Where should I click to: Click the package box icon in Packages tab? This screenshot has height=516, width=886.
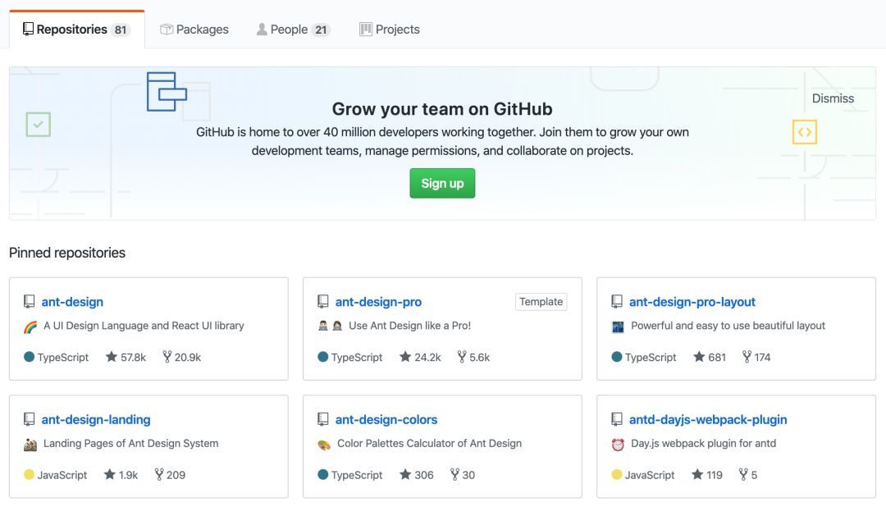166,30
